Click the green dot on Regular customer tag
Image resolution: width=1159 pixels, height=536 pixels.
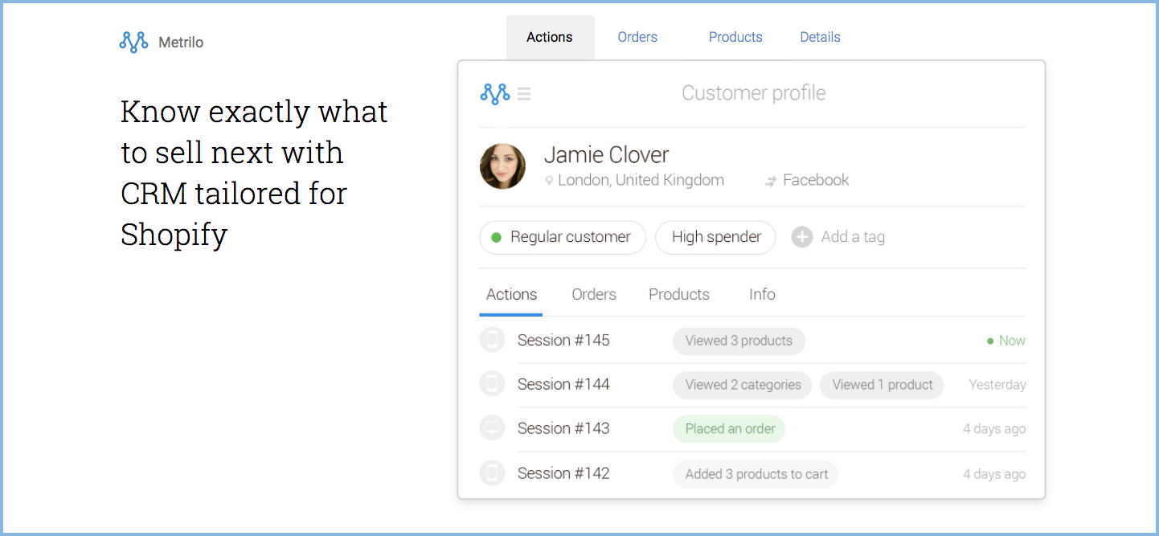496,237
